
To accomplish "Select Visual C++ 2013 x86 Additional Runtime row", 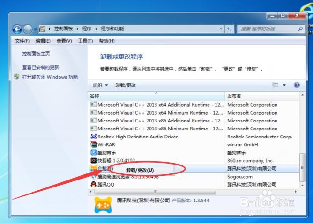I will click(194, 121).
